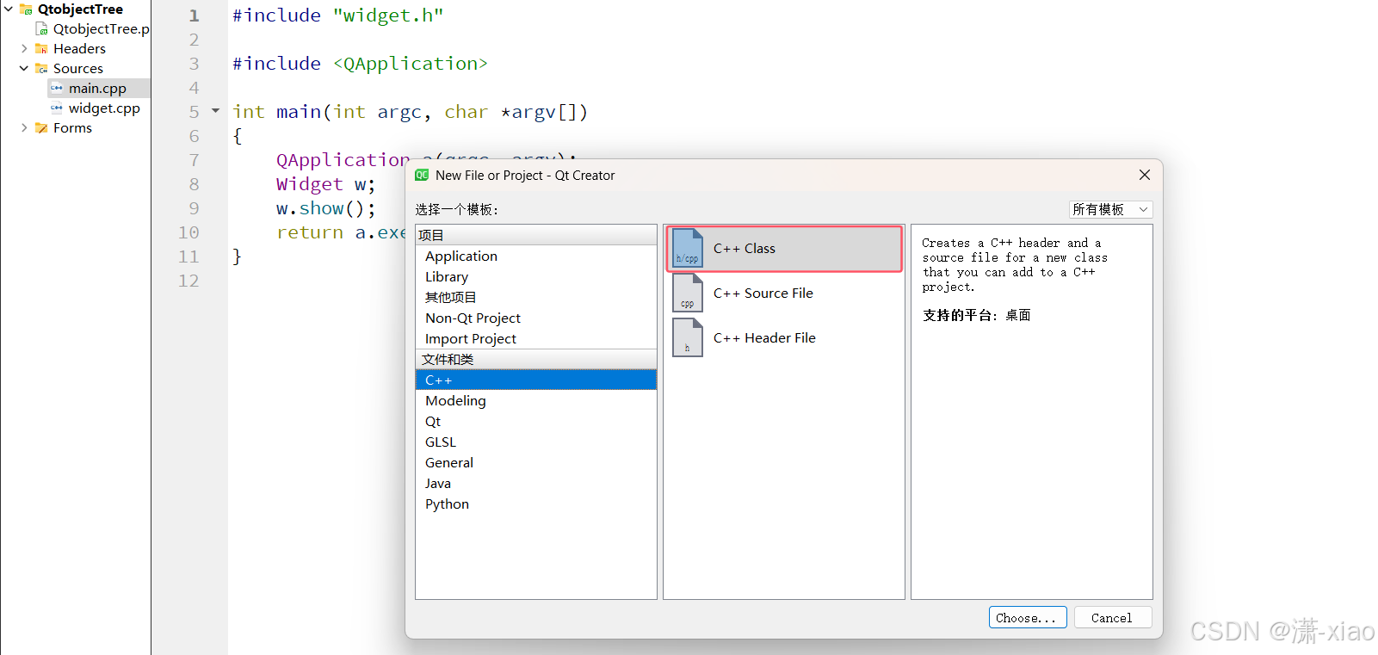Open main.cpp in the project tree
This screenshot has height=655, width=1378.
(97, 88)
